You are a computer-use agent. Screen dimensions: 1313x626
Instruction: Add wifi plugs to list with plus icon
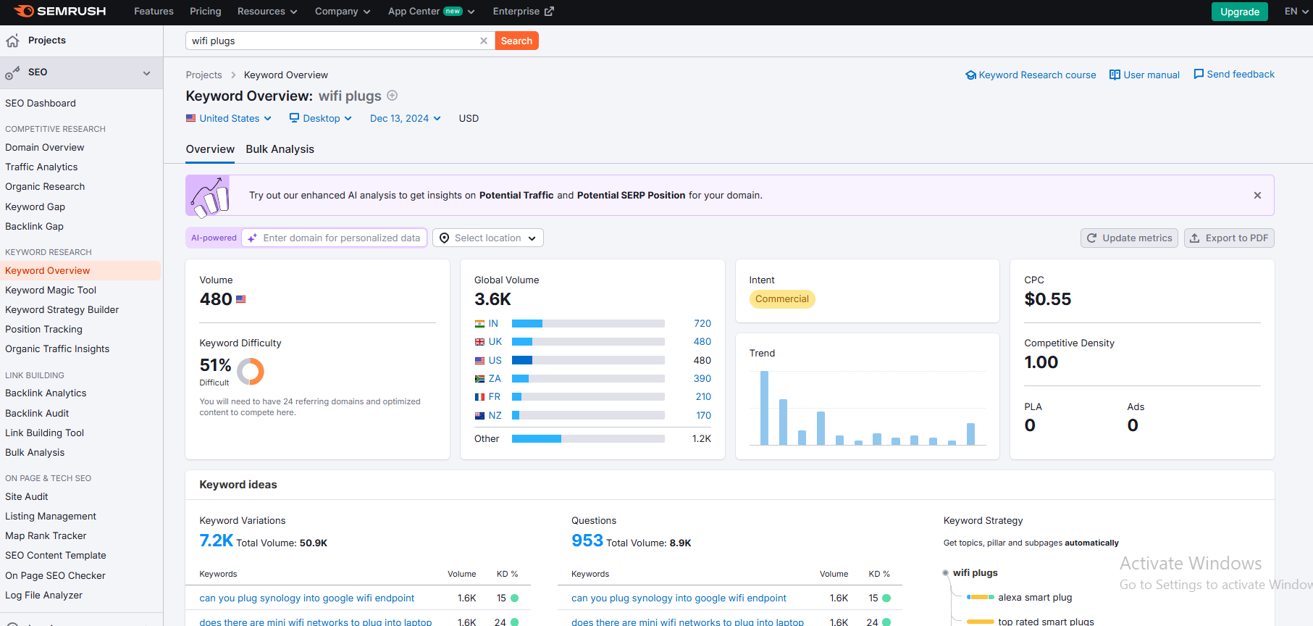393,96
